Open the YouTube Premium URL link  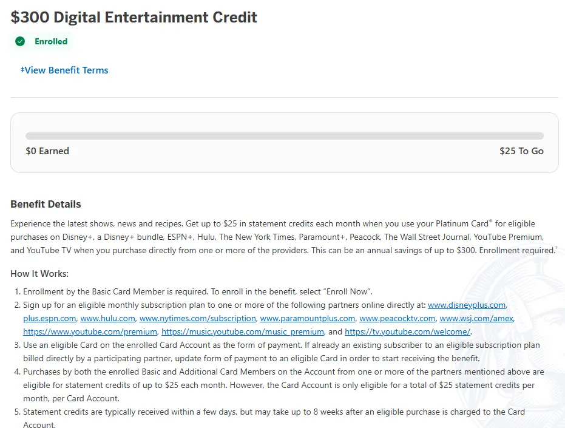pos(90,331)
